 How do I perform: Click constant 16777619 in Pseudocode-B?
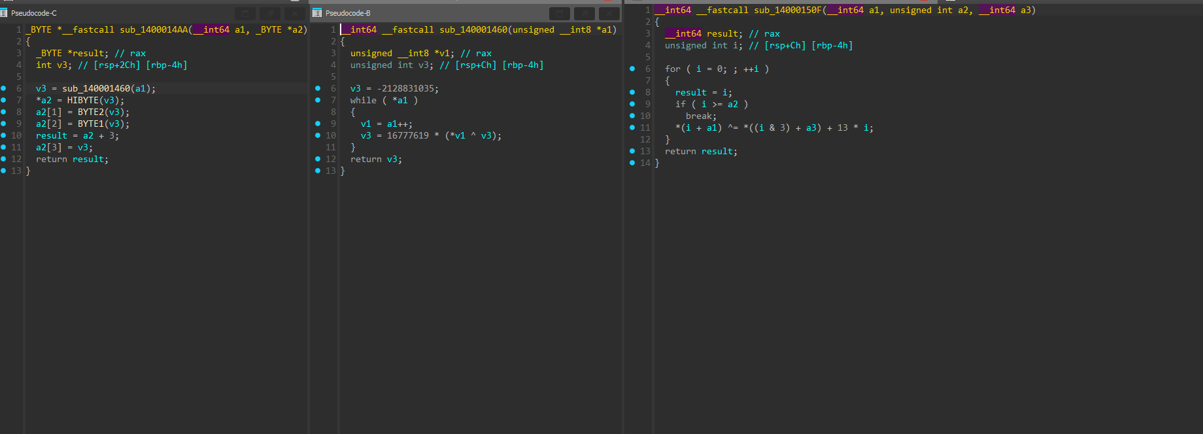click(x=408, y=135)
